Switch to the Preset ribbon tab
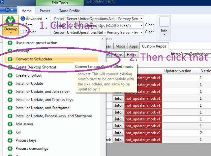Image resolution: width=211 pixels, height=156 pixels. coord(45,11)
